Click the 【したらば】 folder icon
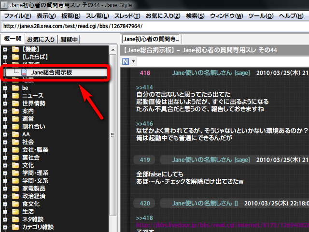309x232 pixels. click(15, 57)
